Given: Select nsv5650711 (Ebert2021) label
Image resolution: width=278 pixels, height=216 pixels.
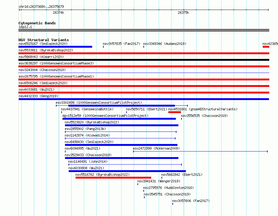Looking at the screenshot, I should click(x=146, y=109).
